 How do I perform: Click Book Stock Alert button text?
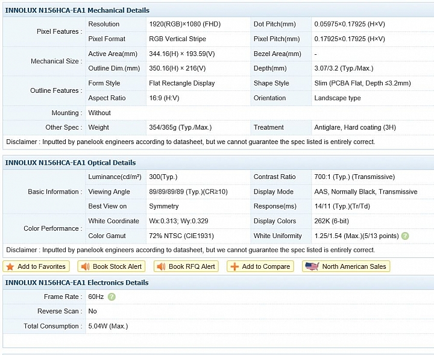(x=117, y=266)
